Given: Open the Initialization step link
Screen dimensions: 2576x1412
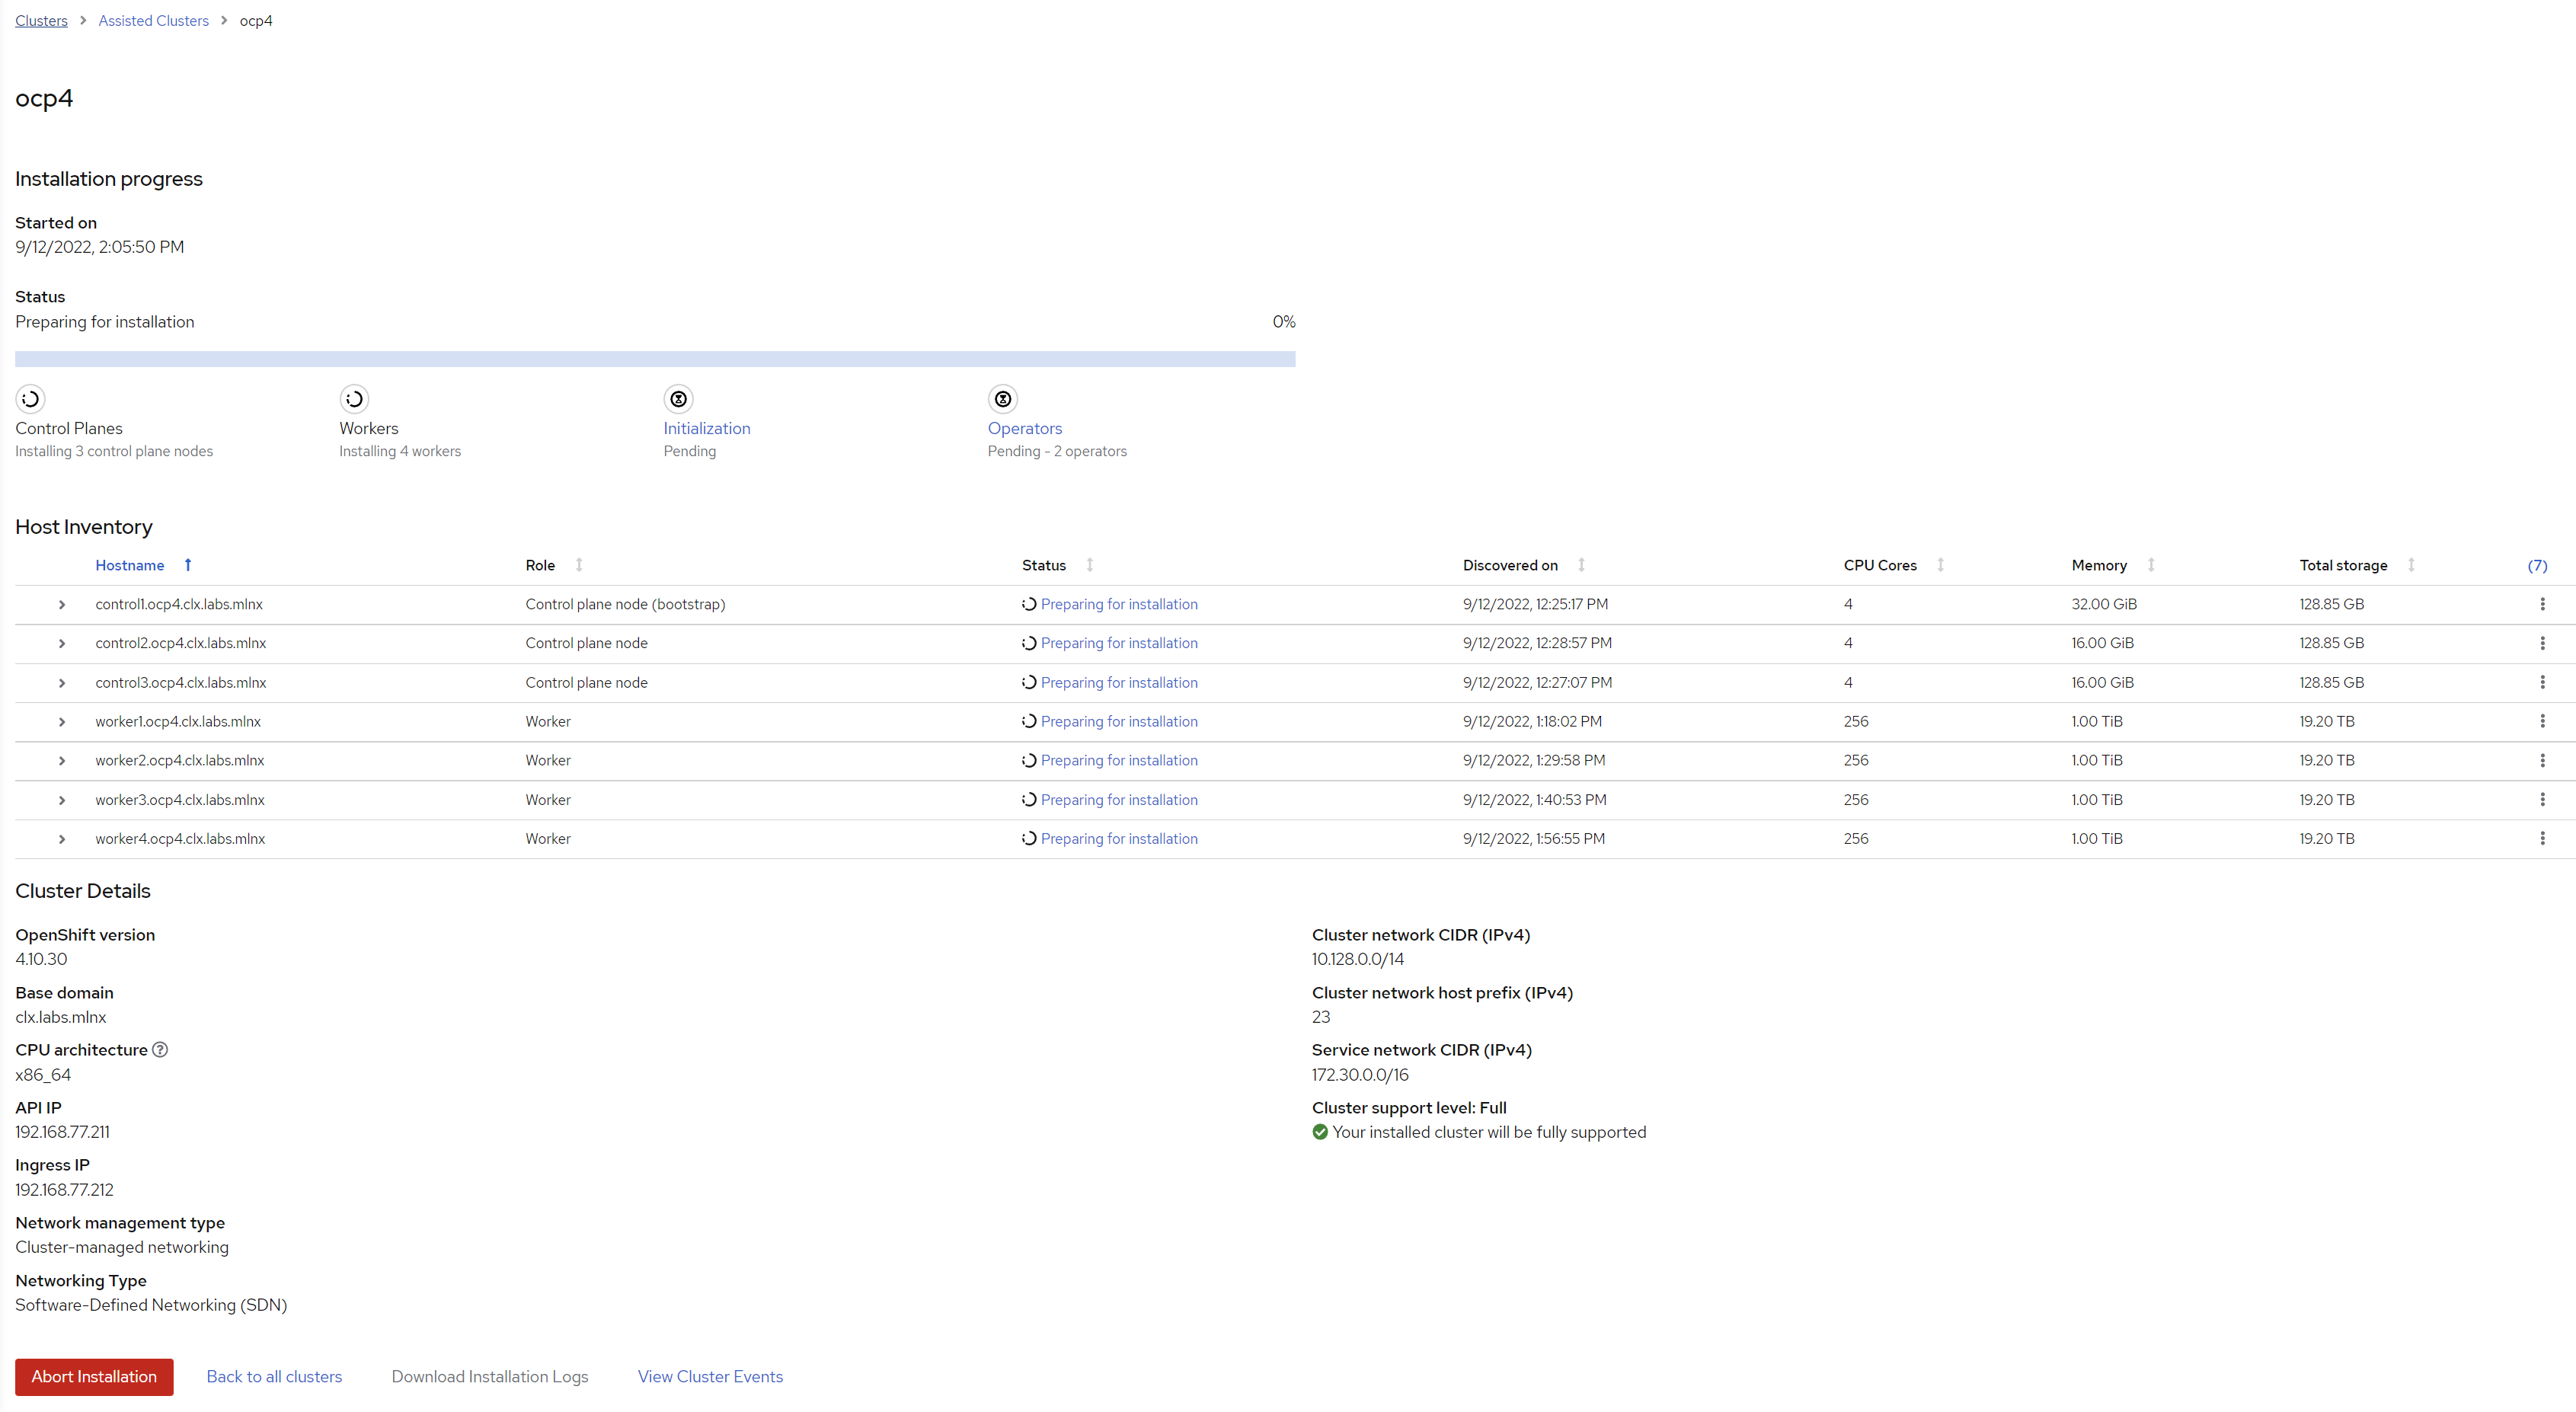Looking at the screenshot, I should pyautogui.click(x=707, y=428).
